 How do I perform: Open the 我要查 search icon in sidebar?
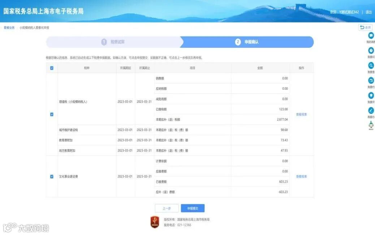371,65
